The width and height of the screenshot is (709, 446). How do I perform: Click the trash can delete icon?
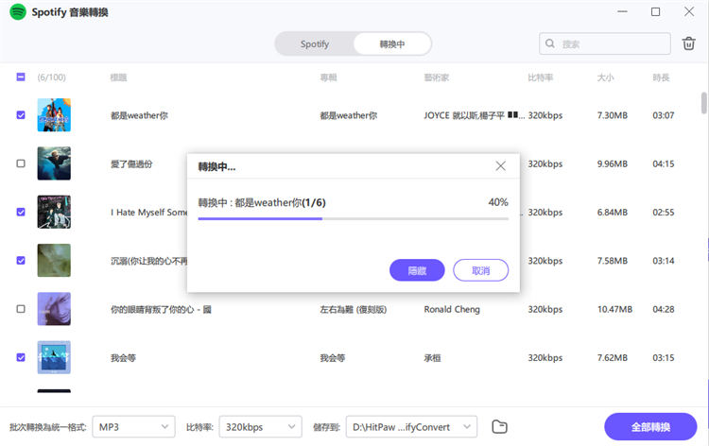688,43
